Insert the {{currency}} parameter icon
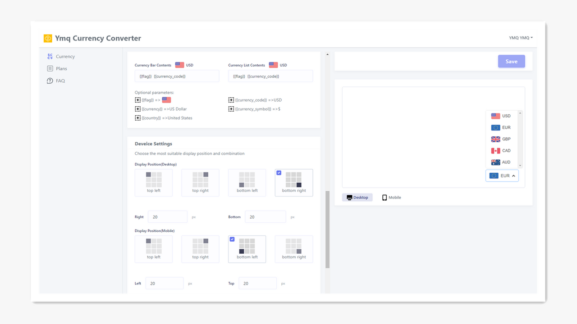Screen dimensions: 577x324 tap(137, 109)
